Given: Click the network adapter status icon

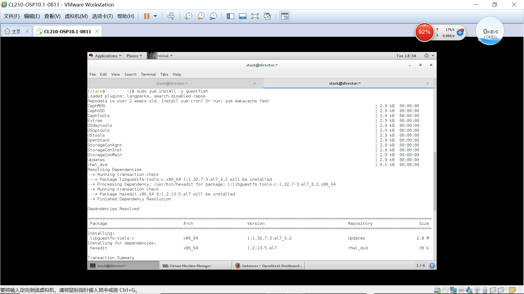Looking at the screenshot, I should coord(453,290).
